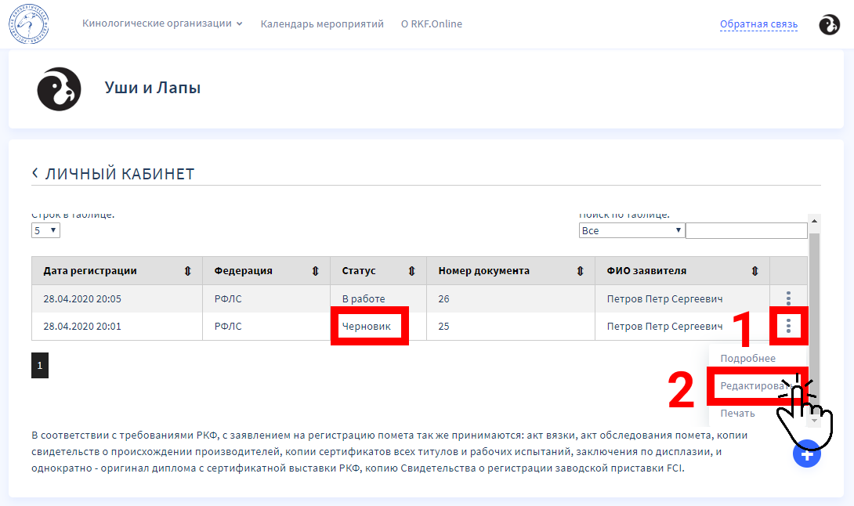Open the О RKF.Online menu item
Viewport: 854px width, 506px height.
[x=431, y=23]
